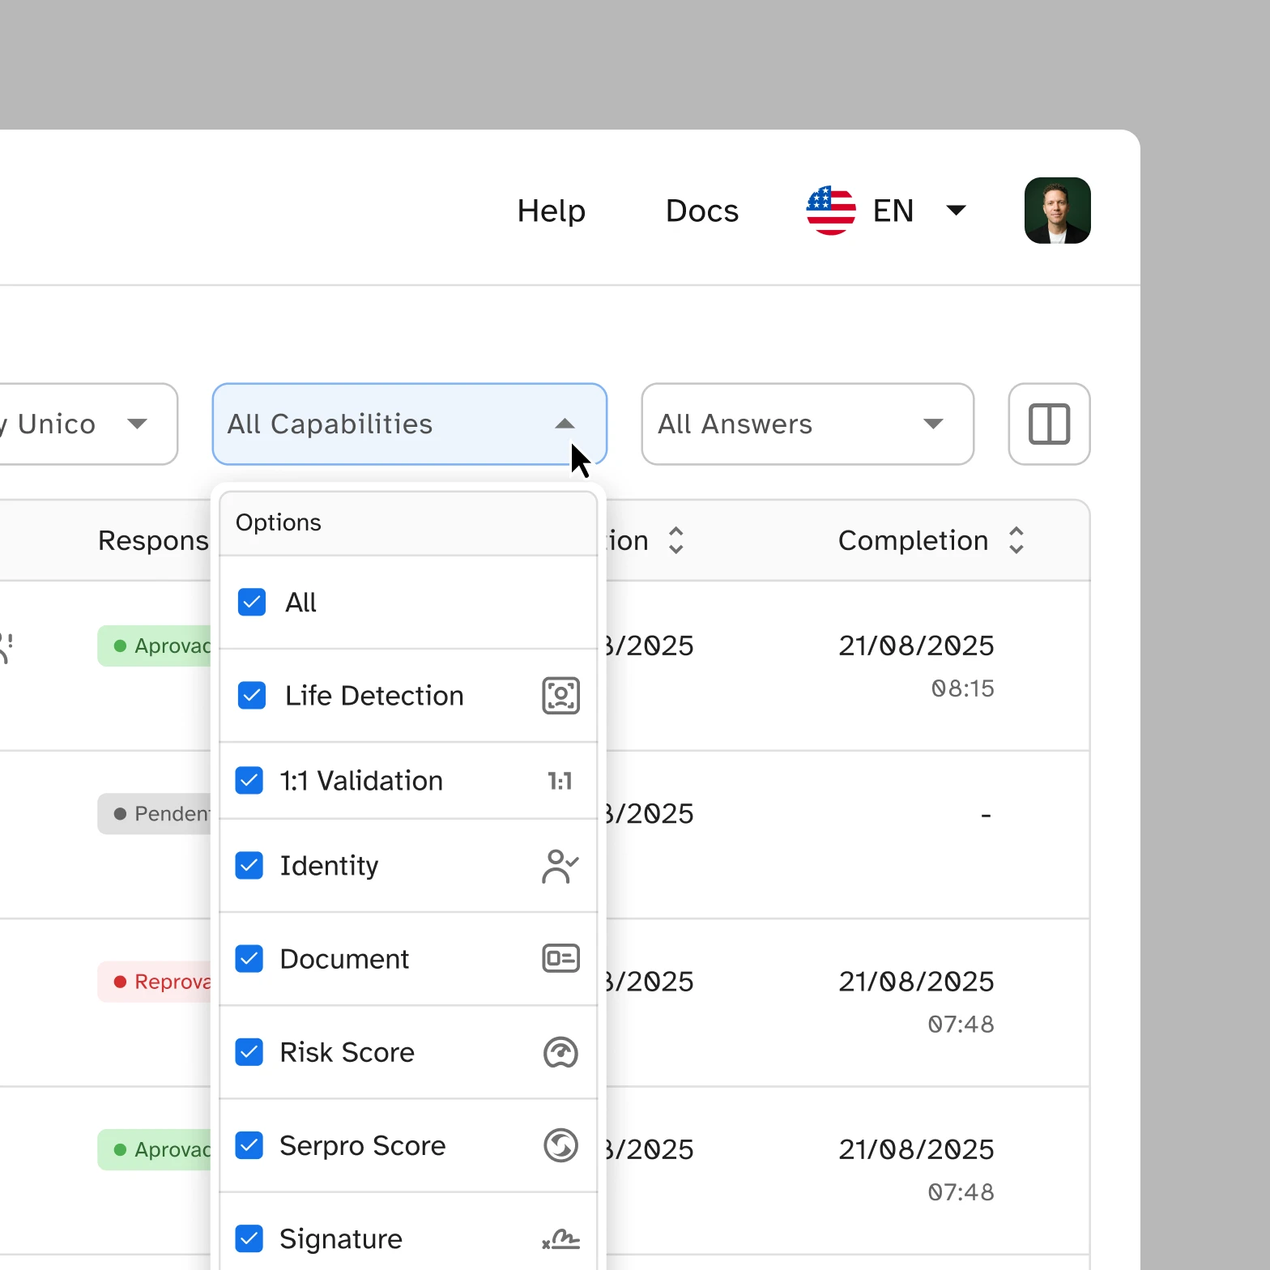Screen dimensions: 1270x1270
Task: Open the Docs link
Action: click(x=702, y=211)
